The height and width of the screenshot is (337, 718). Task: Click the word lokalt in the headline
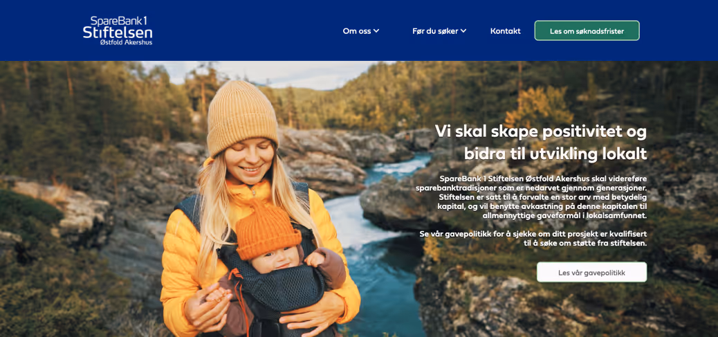pos(625,154)
